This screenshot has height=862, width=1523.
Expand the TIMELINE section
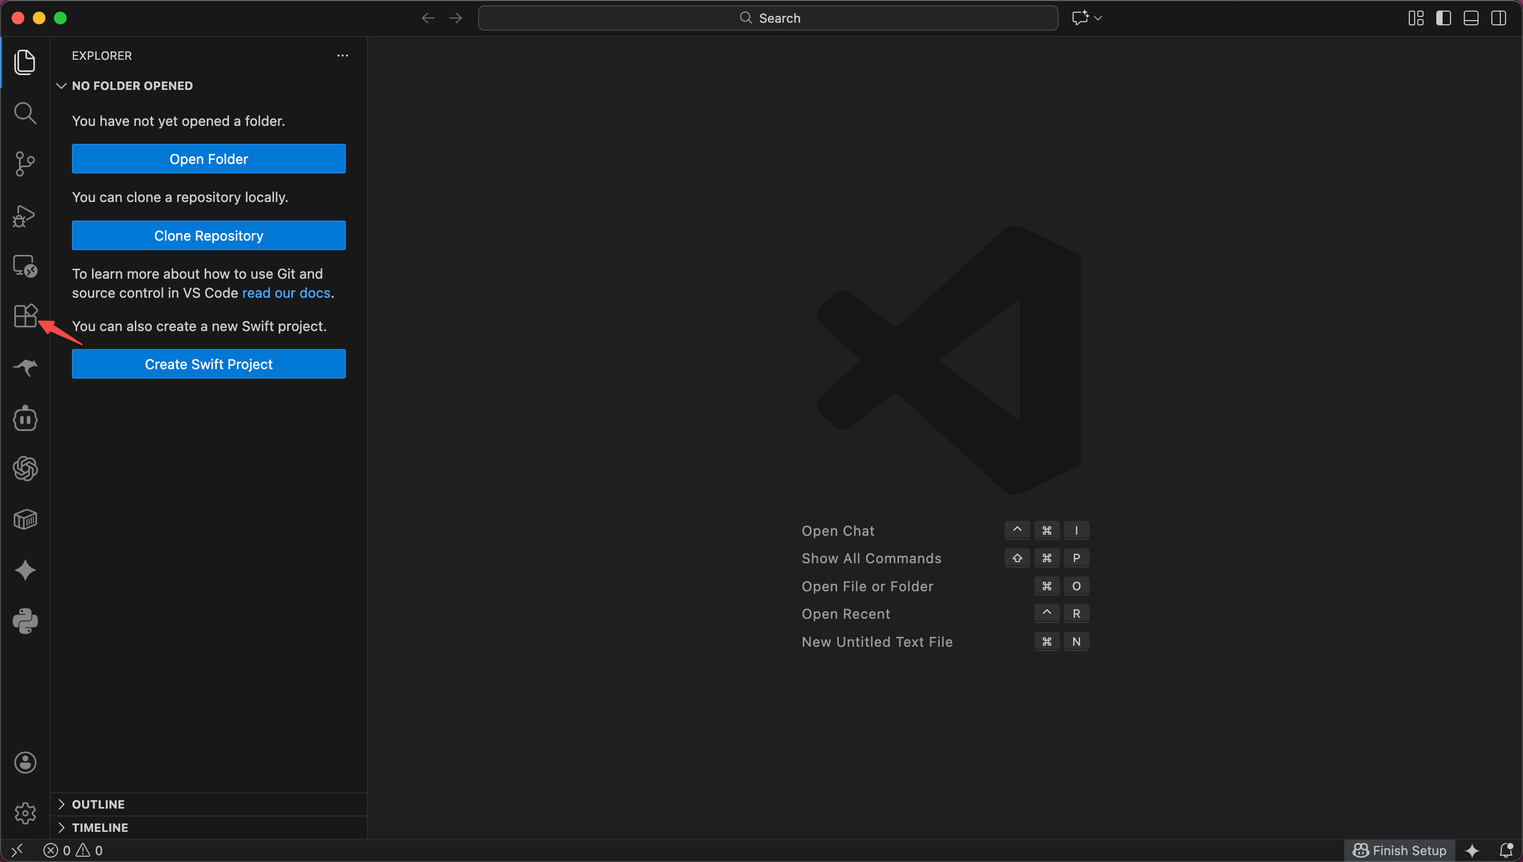pyautogui.click(x=208, y=827)
